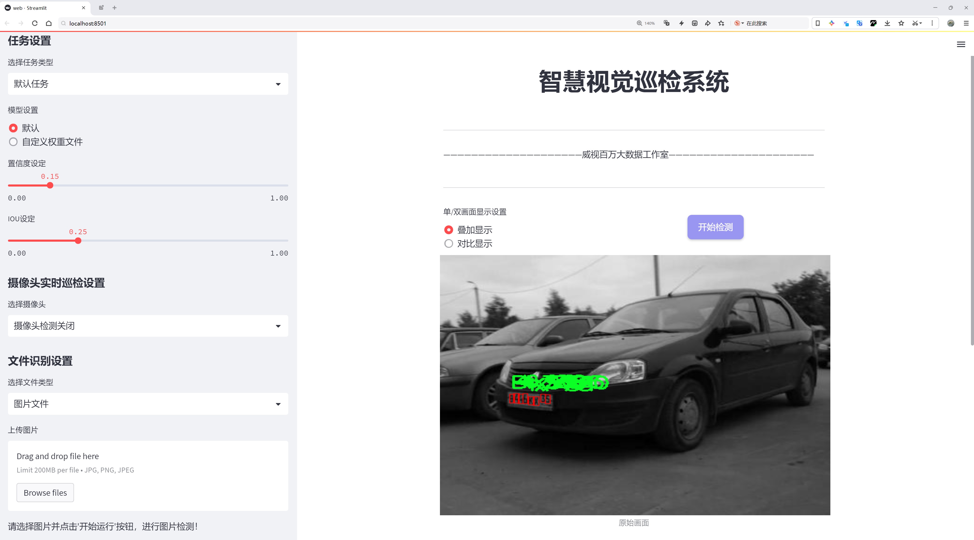Select the 对比显示 radio option
The width and height of the screenshot is (974, 540).
pyautogui.click(x=448, y=243)
